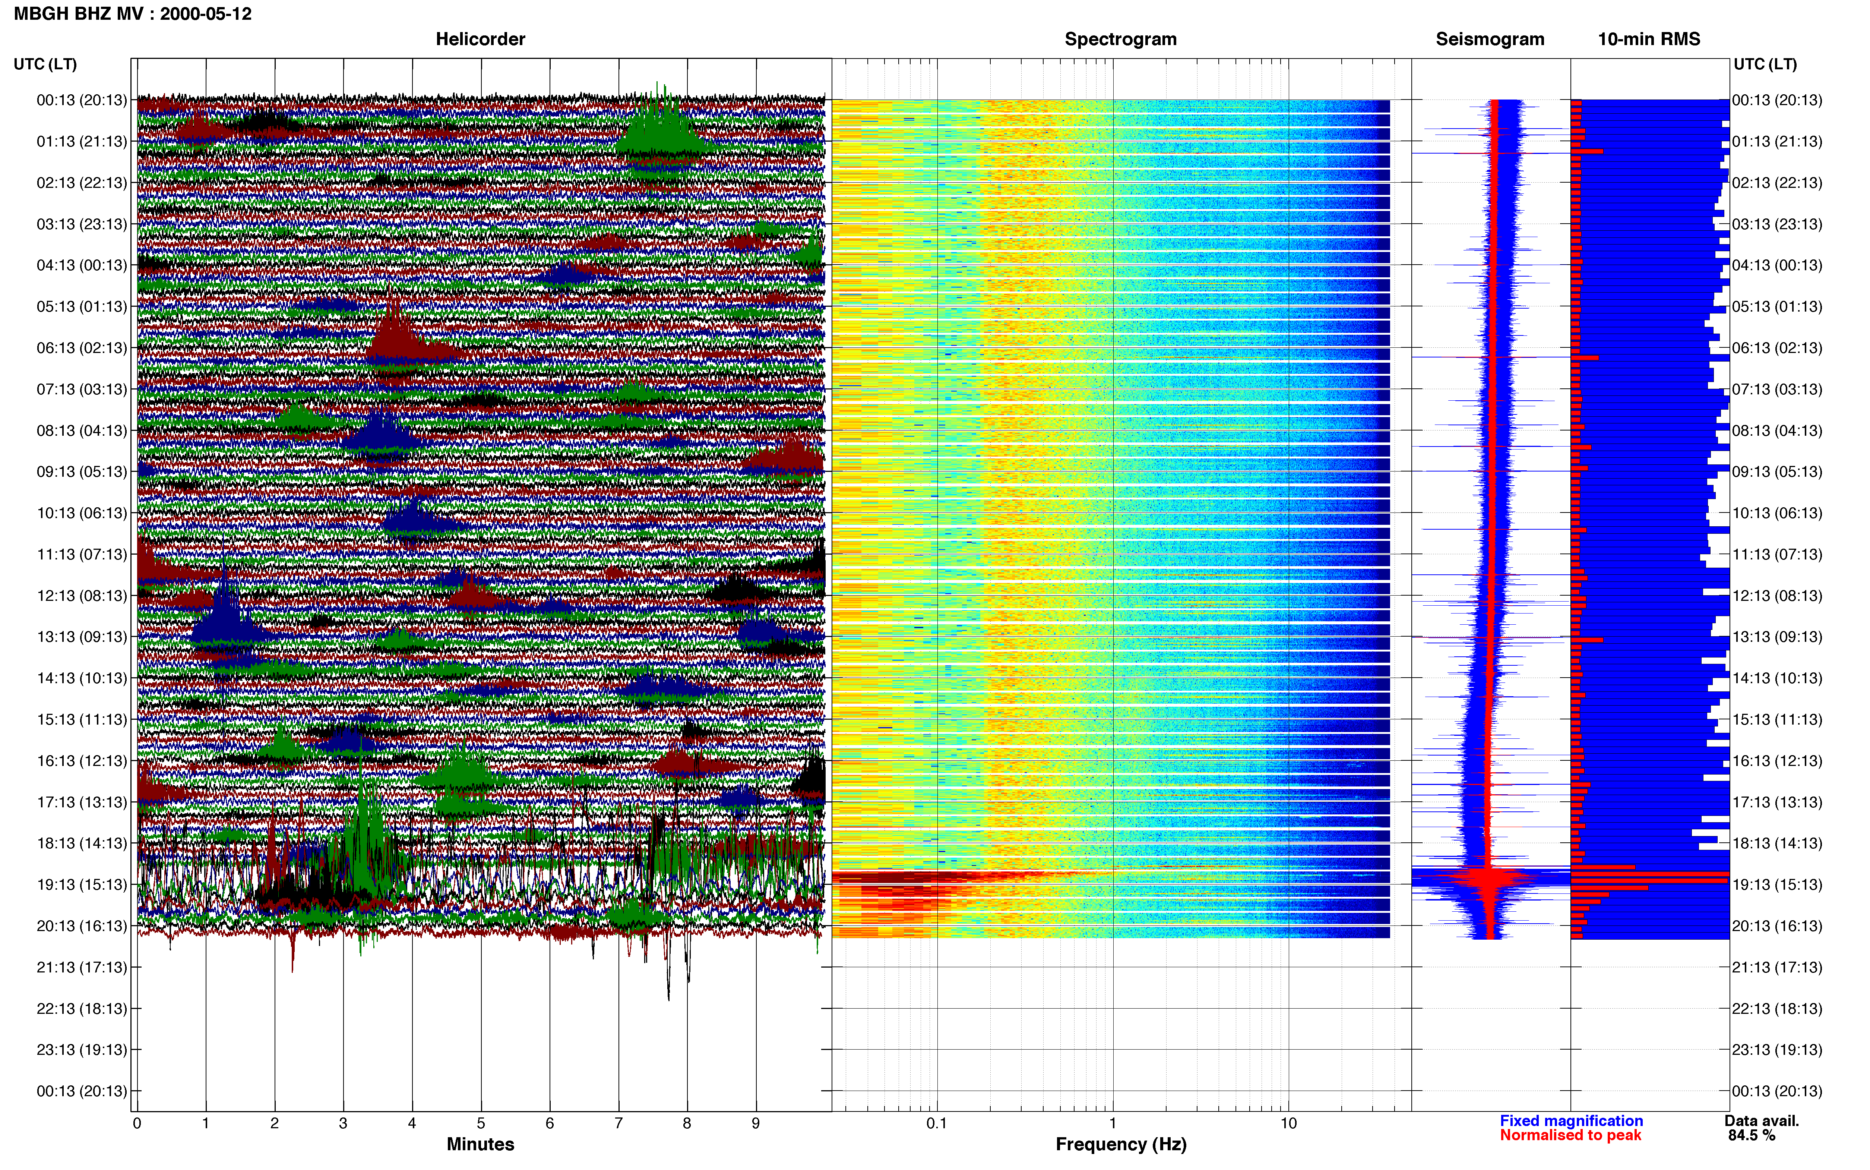Click the left time label 22:13 (18:13)

click(81, 1008)
